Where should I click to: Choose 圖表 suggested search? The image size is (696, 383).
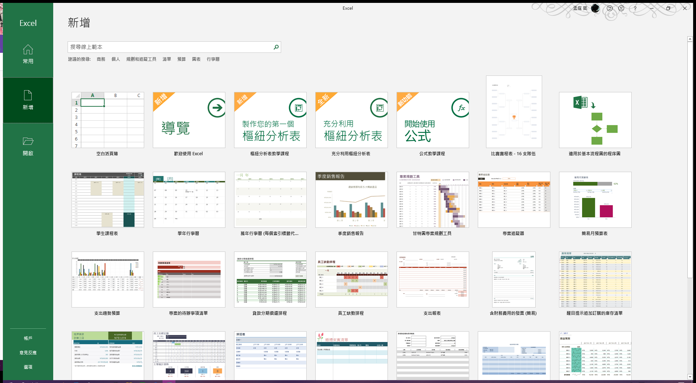click(196, 59)
